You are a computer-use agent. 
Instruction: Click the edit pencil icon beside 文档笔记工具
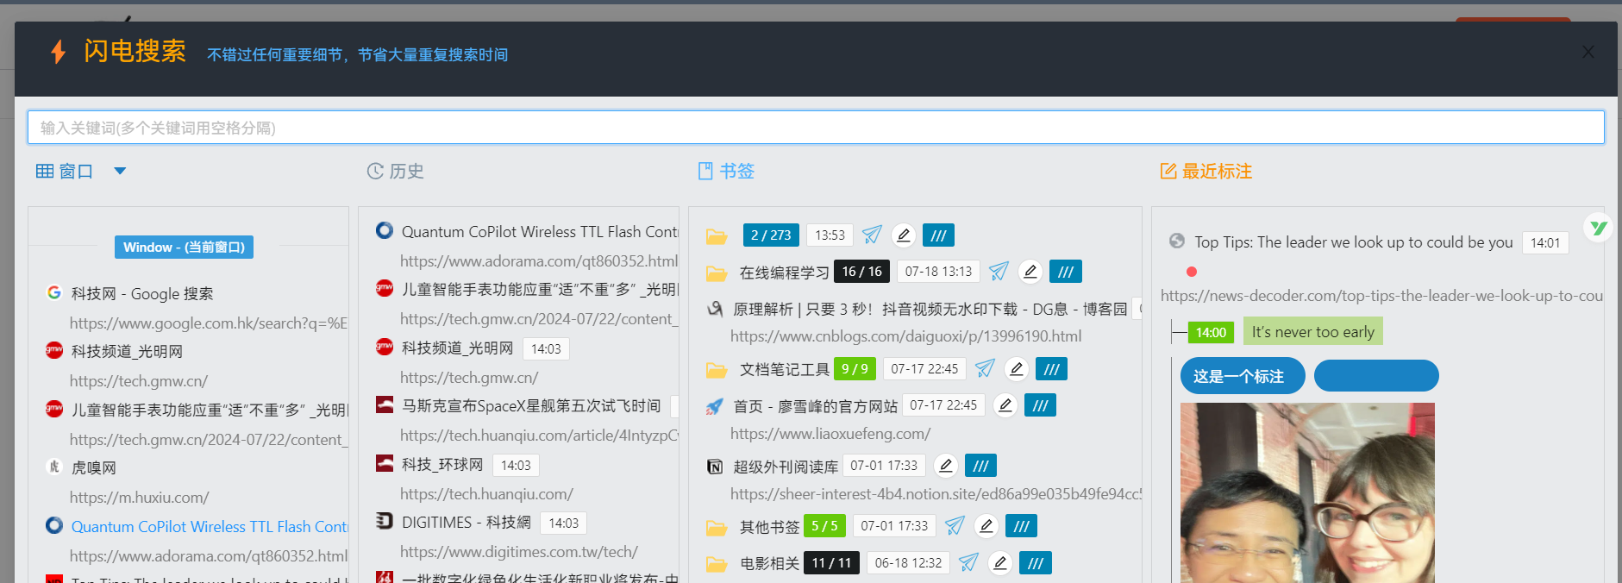point(1017,369)
